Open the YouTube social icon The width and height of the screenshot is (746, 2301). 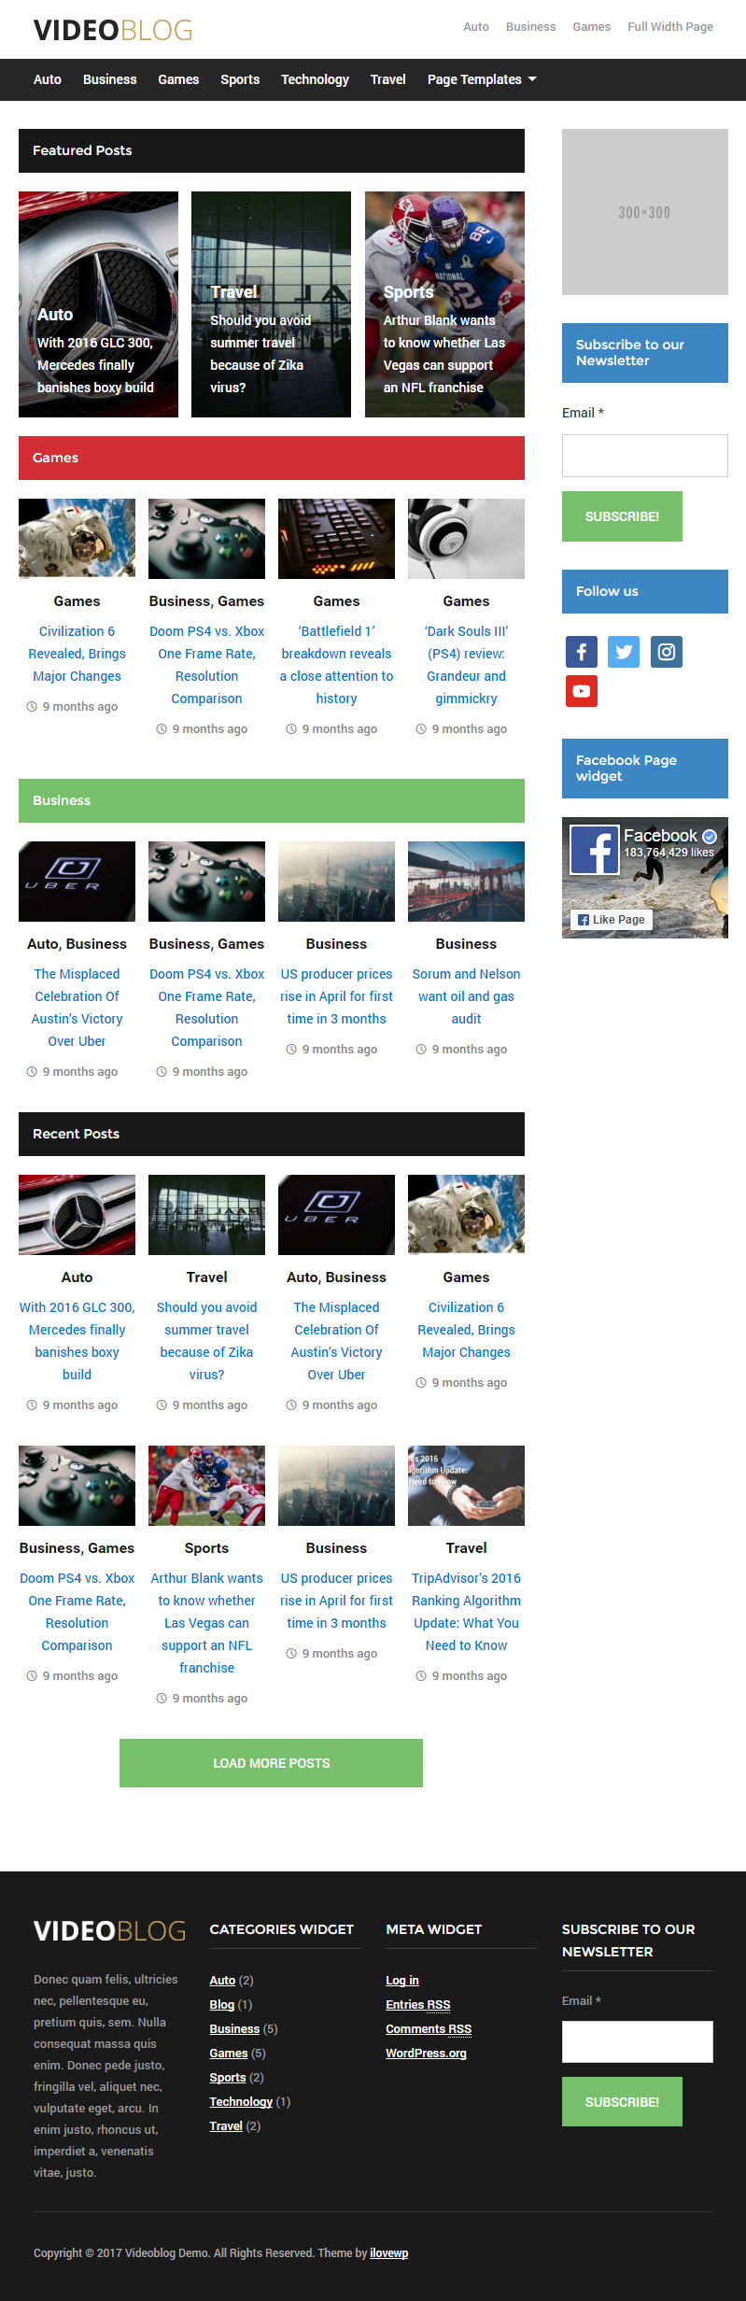coord(581,691)
